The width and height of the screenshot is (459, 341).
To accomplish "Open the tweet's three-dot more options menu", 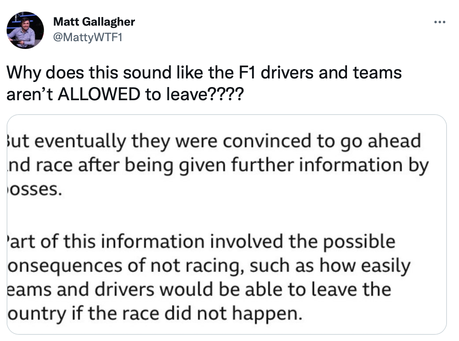I will point(440,22).
